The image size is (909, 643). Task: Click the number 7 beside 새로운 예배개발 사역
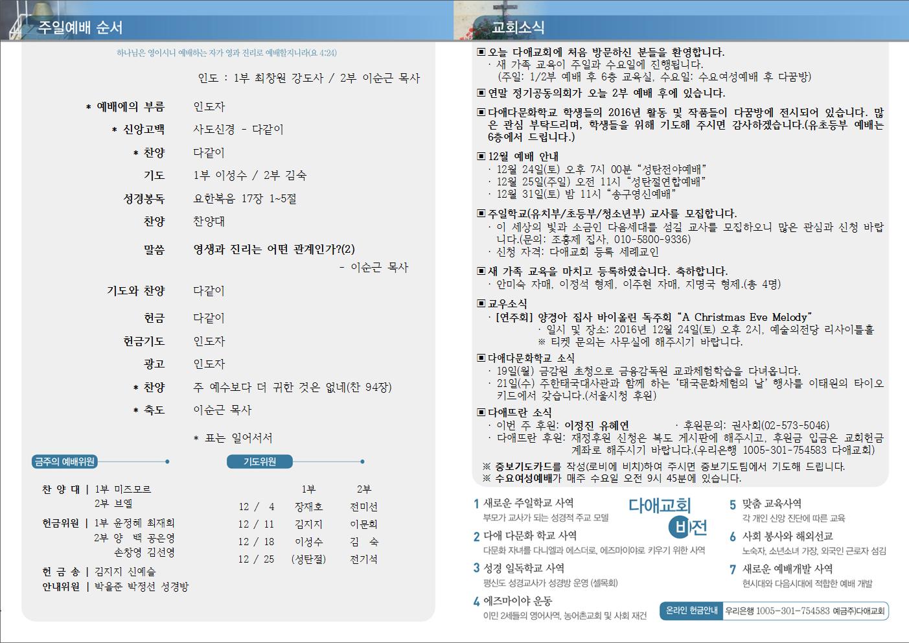[x=733, y=570]
